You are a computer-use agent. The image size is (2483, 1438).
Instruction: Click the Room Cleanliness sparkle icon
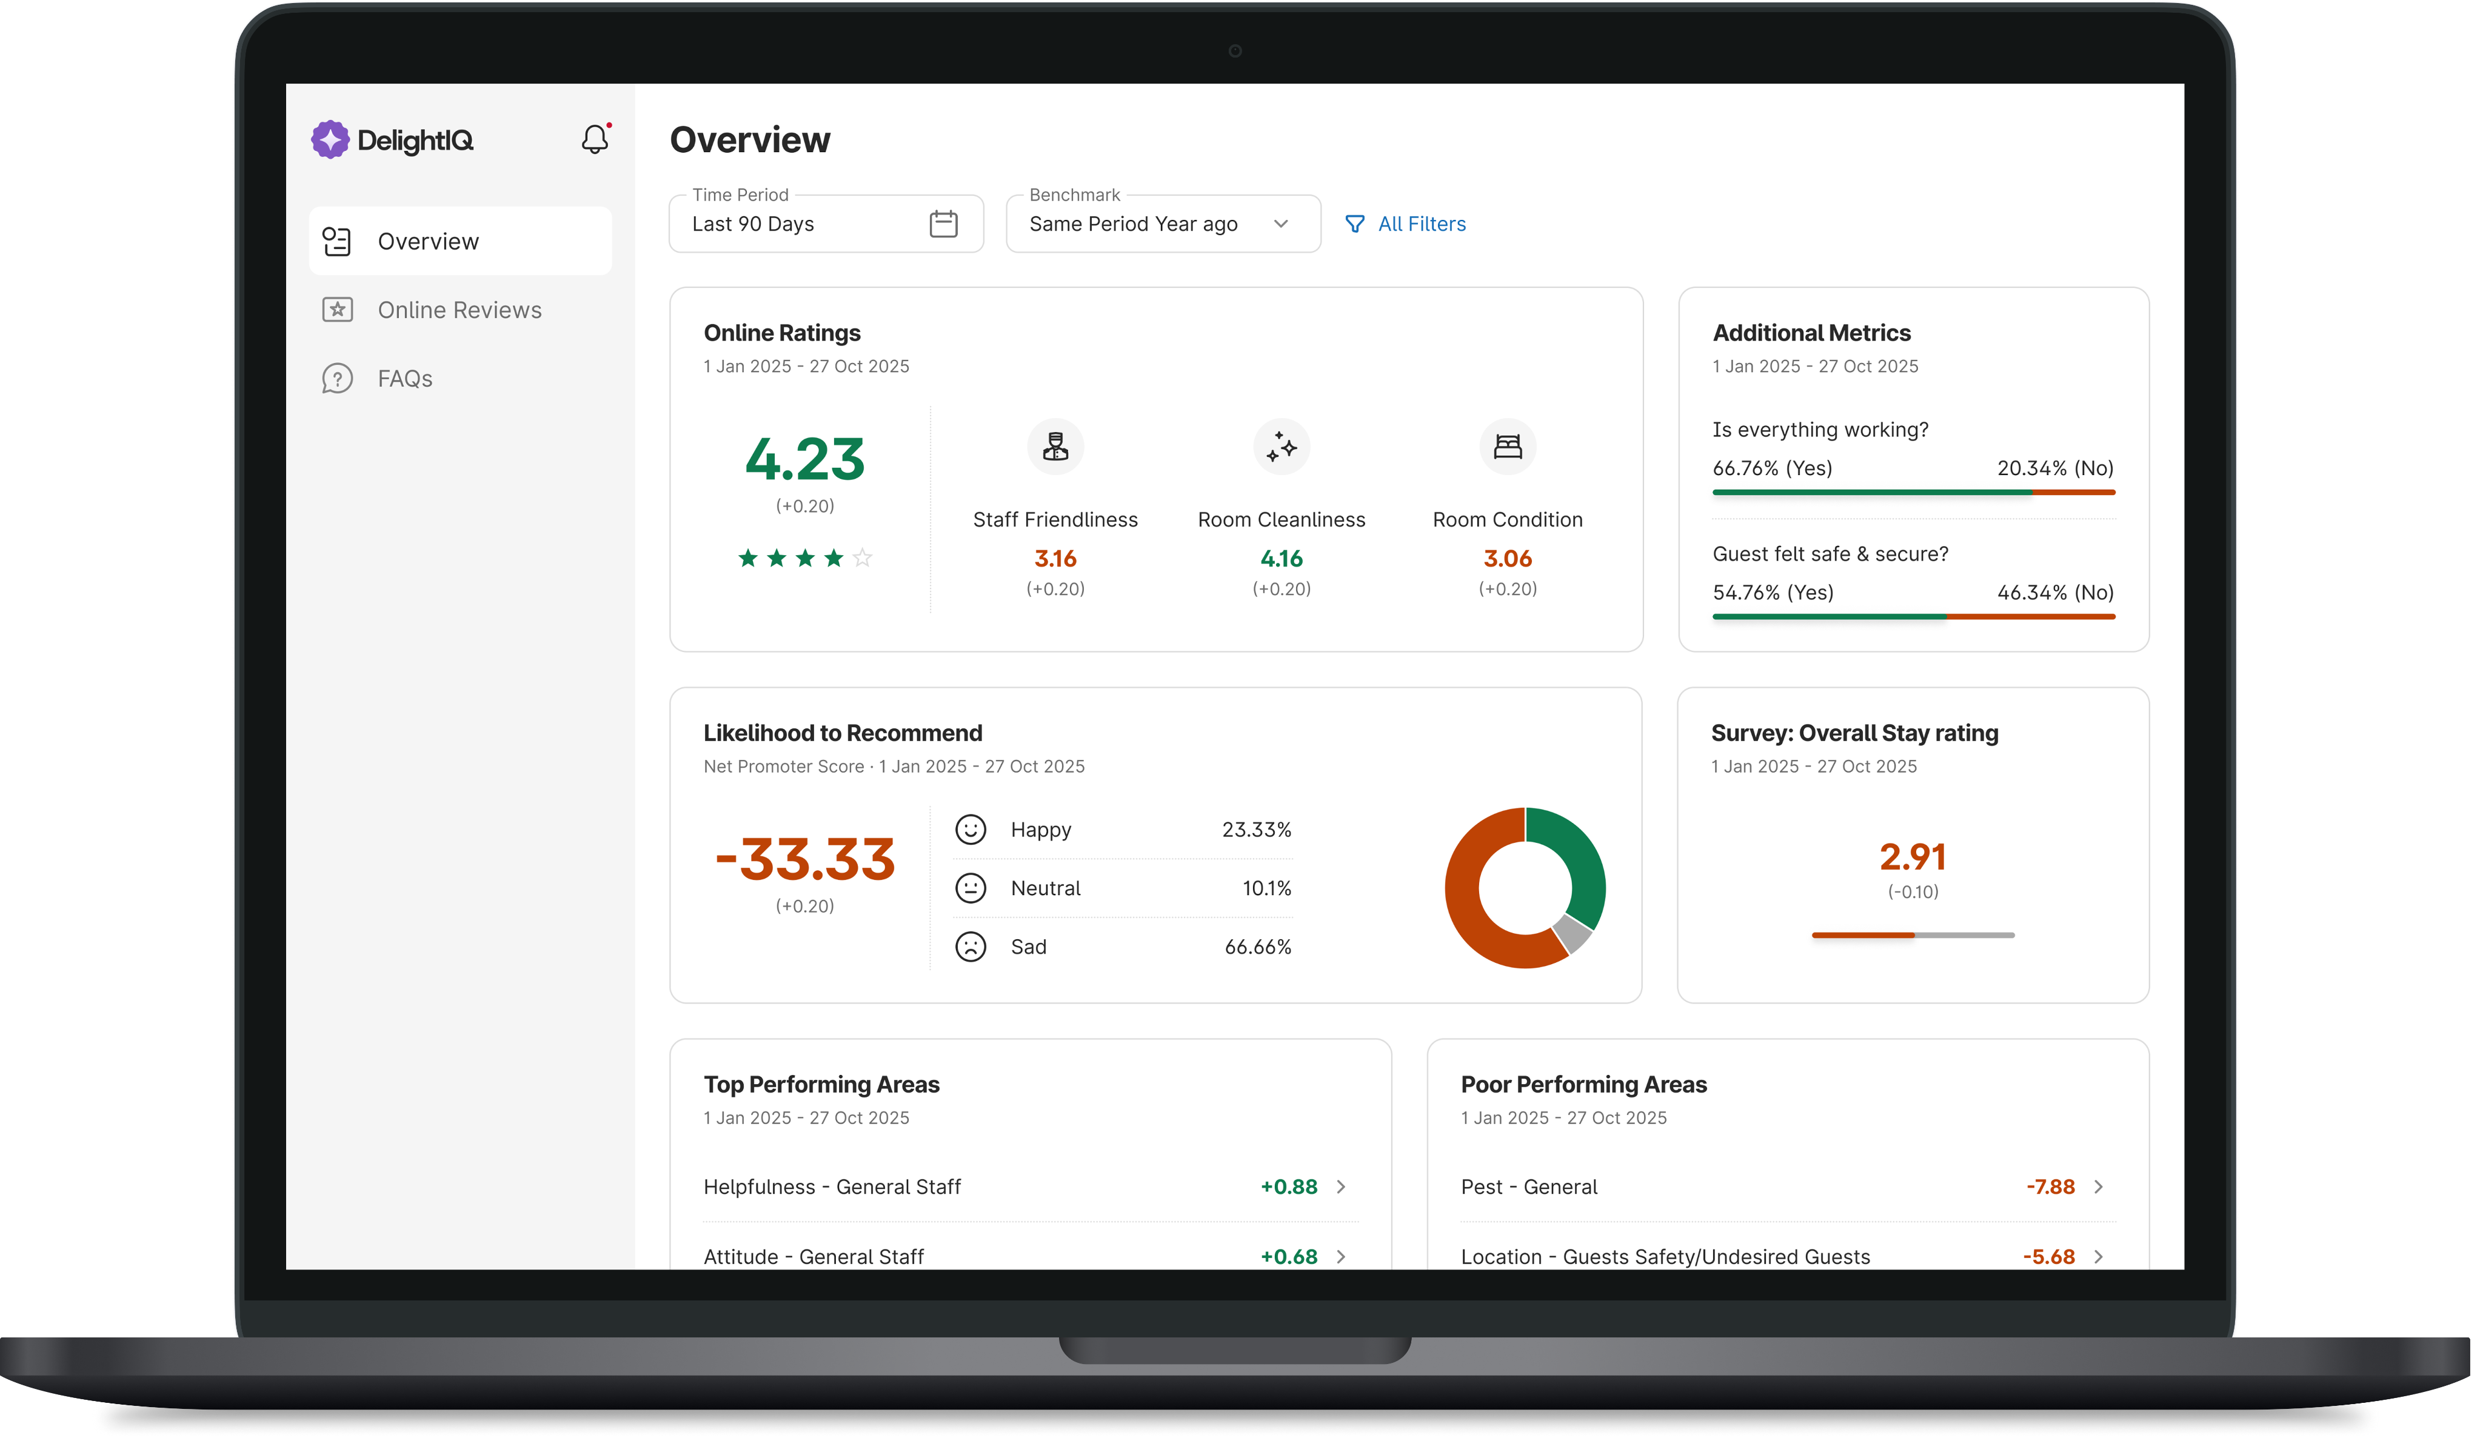[x=1281, y=447]
